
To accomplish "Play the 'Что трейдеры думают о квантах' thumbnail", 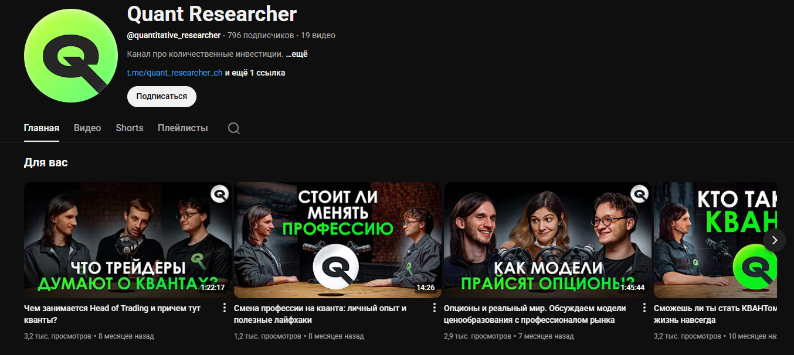I will pos(128,240).
